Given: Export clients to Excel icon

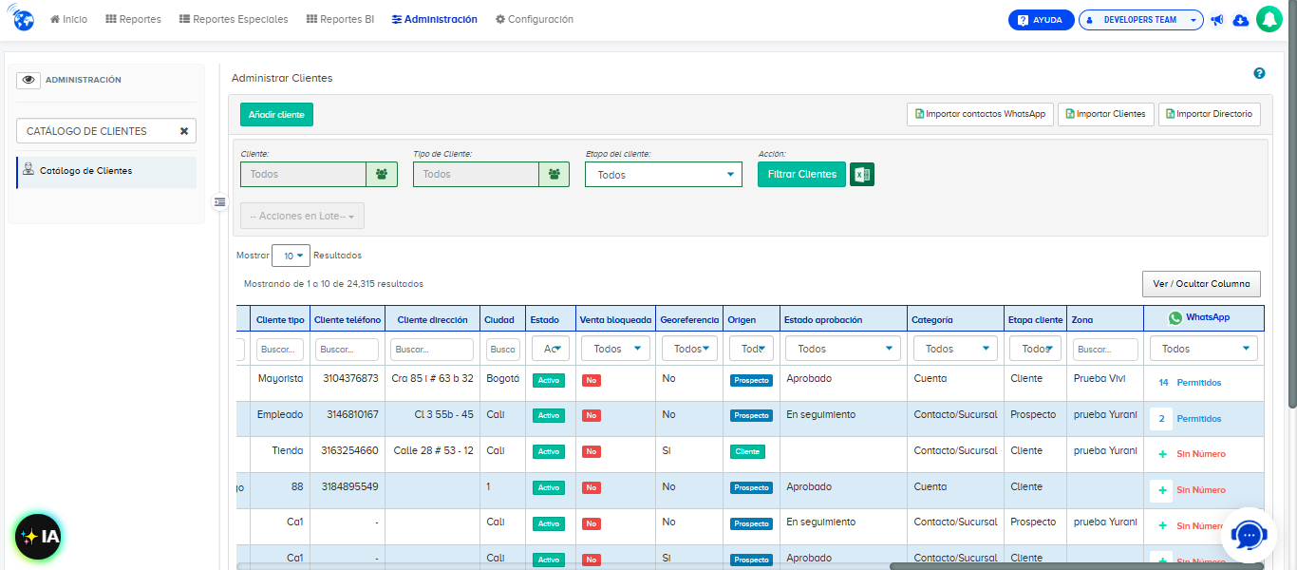Looking at the screenshot, I should [x=862, y=174].
